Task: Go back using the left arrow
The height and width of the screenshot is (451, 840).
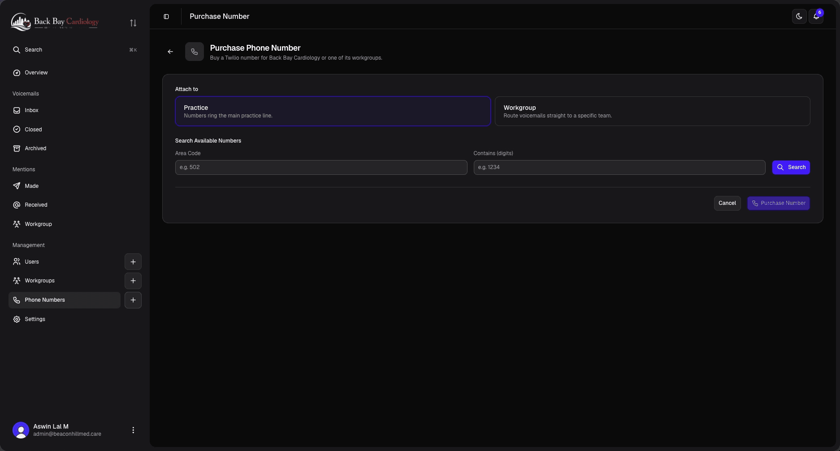Action: tap(170, 52)
